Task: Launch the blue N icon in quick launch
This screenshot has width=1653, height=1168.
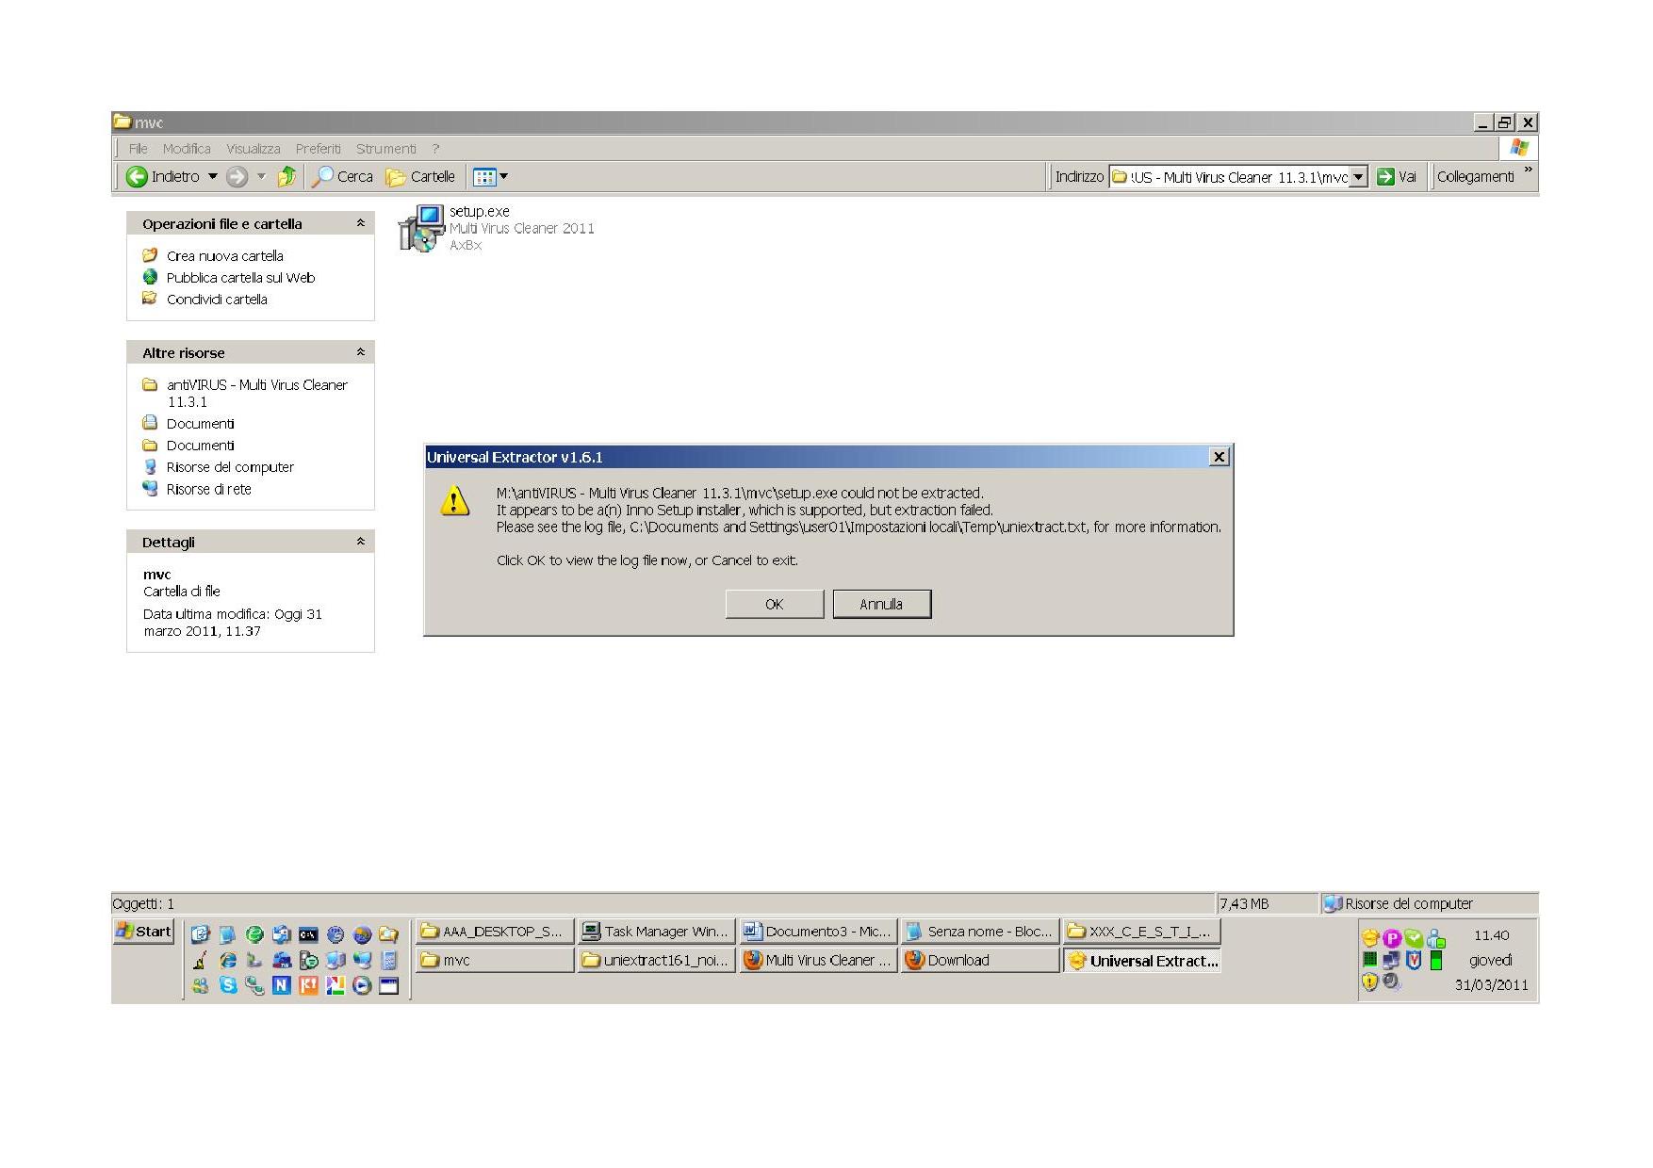Action: pyautogui.click(x=281, y=985)
